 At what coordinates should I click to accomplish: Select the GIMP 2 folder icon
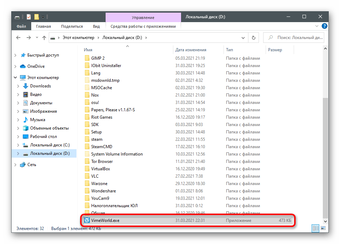[87, 58]
